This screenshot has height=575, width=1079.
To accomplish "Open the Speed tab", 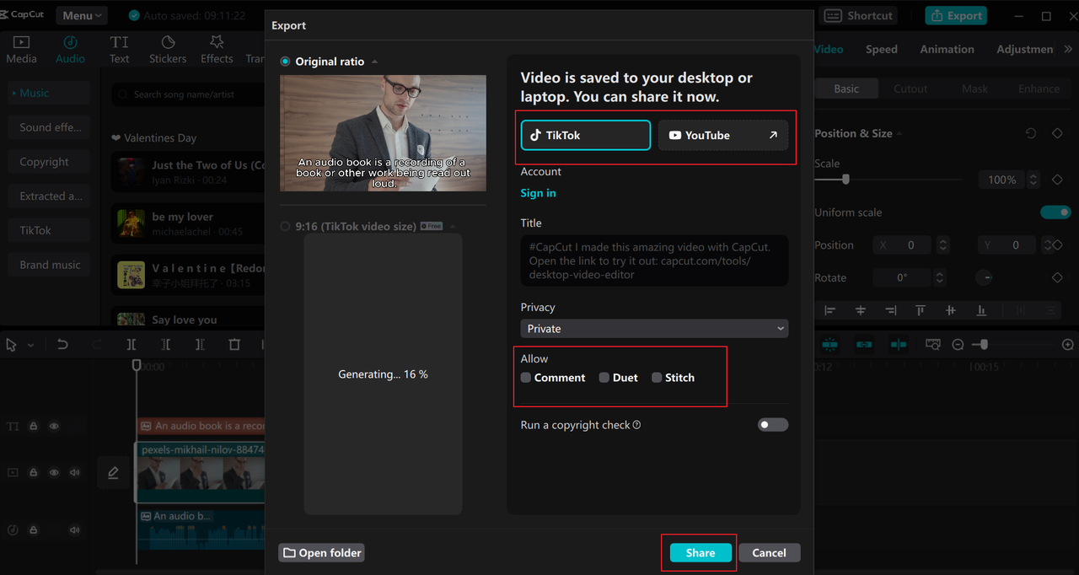I will [x=882, y=49].
